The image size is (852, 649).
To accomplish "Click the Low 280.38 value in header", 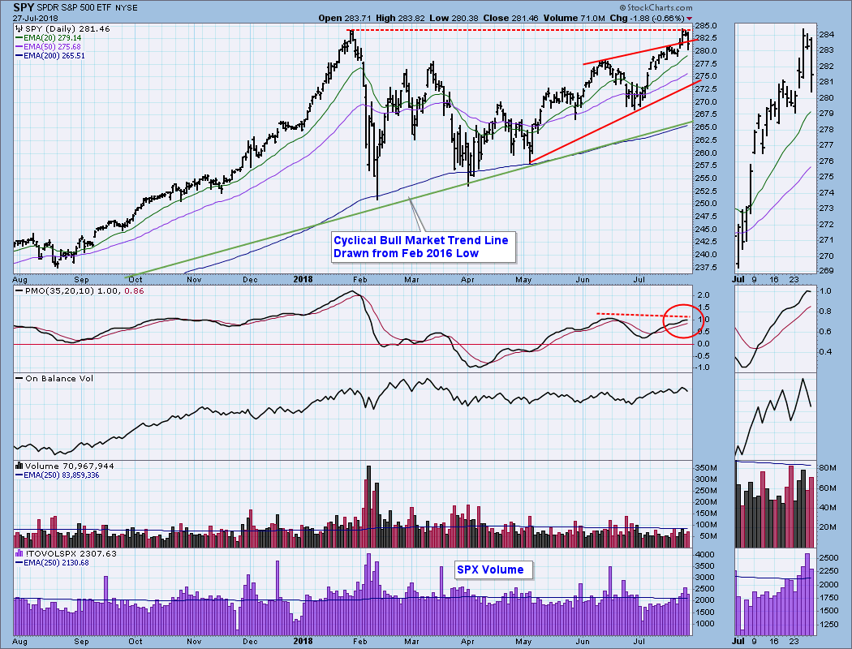I will (x=454, y=18).
